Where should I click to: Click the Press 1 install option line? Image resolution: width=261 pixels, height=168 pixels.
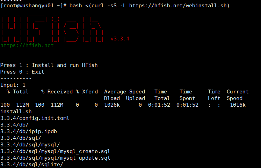[x=49, y=65]
